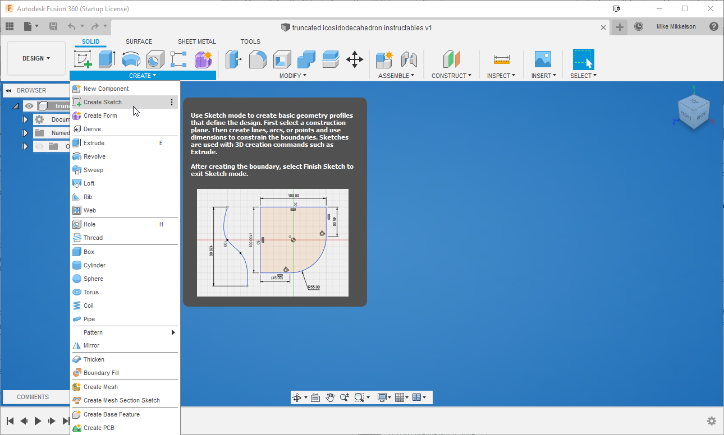Screen dimensions: 724x435
Task: Select the Pan tool in the navigation bar
Action: tap(330, 397)
